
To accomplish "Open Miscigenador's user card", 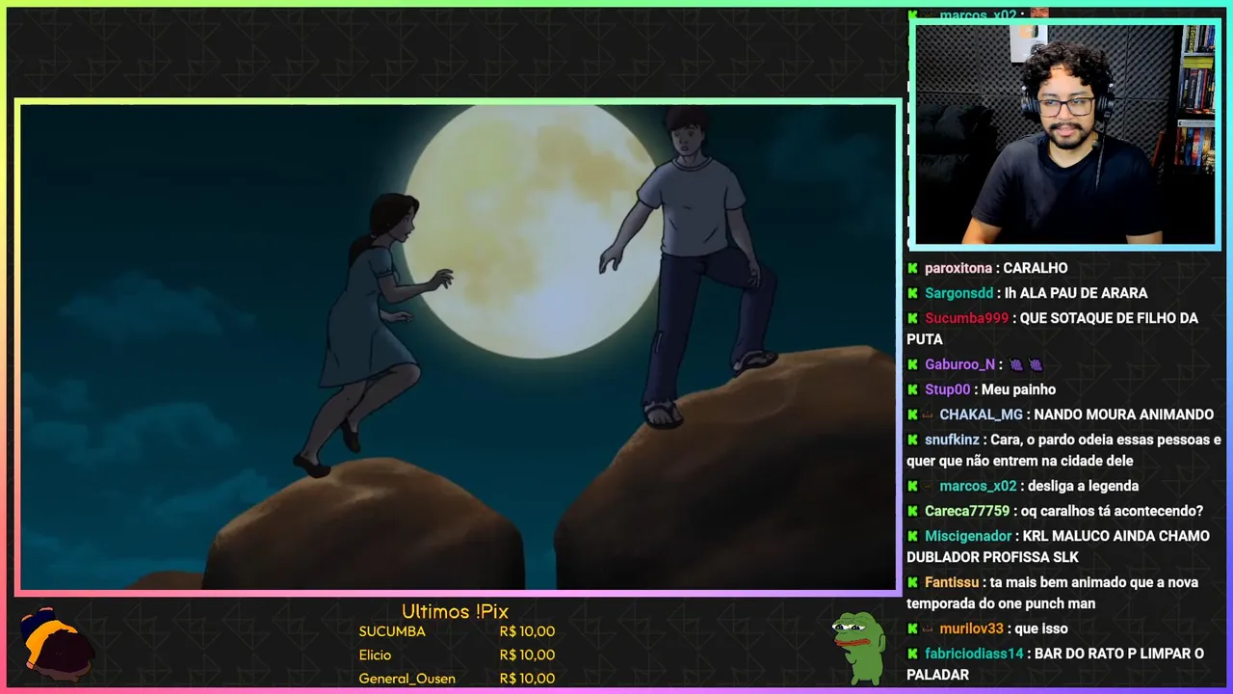I will (968, 536).
